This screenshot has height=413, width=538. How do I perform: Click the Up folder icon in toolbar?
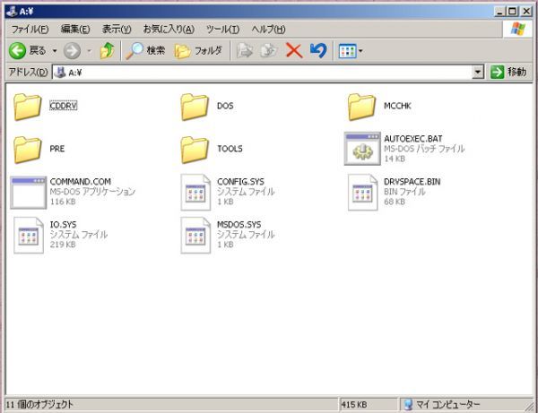click(x=108, y=51)
